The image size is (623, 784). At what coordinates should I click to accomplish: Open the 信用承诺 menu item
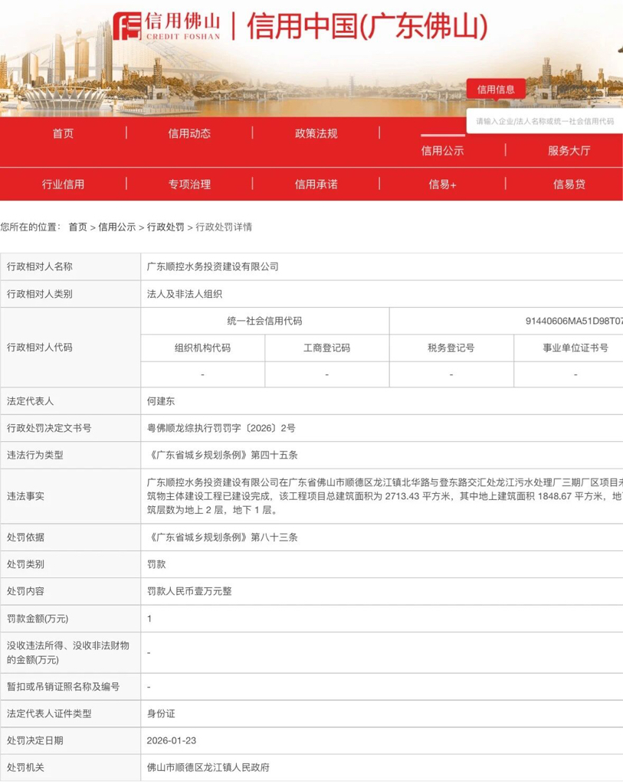point(316,185)
